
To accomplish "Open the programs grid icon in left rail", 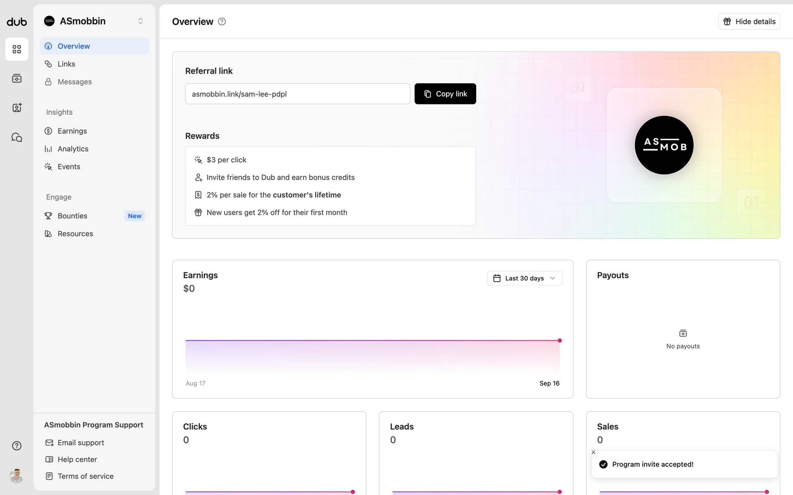I will point(17,49).
